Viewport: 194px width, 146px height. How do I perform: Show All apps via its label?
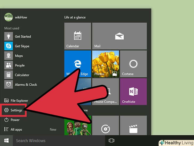click(16, 130)
